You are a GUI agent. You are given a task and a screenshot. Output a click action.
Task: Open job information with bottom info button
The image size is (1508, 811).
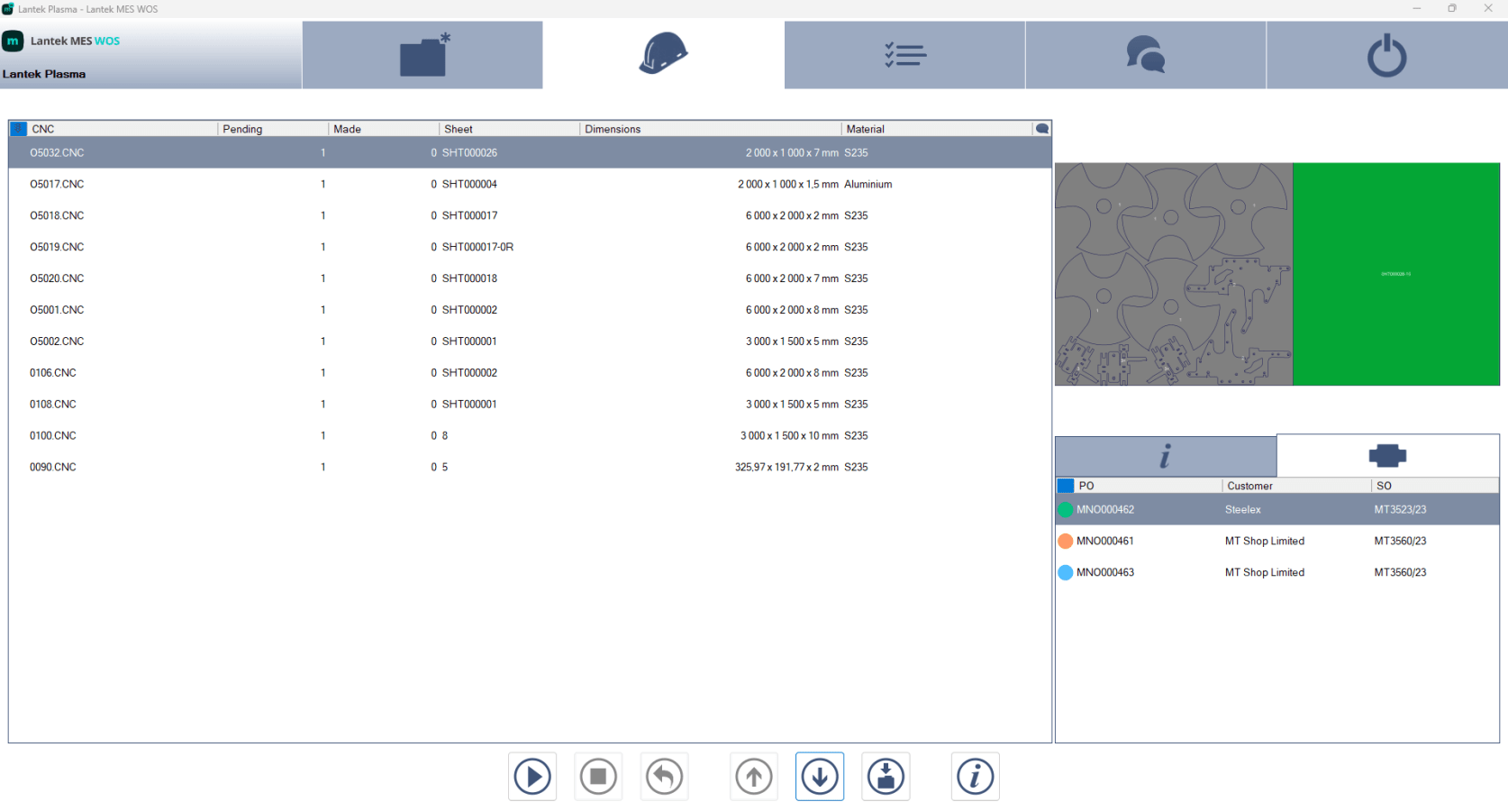click(975, 776)
